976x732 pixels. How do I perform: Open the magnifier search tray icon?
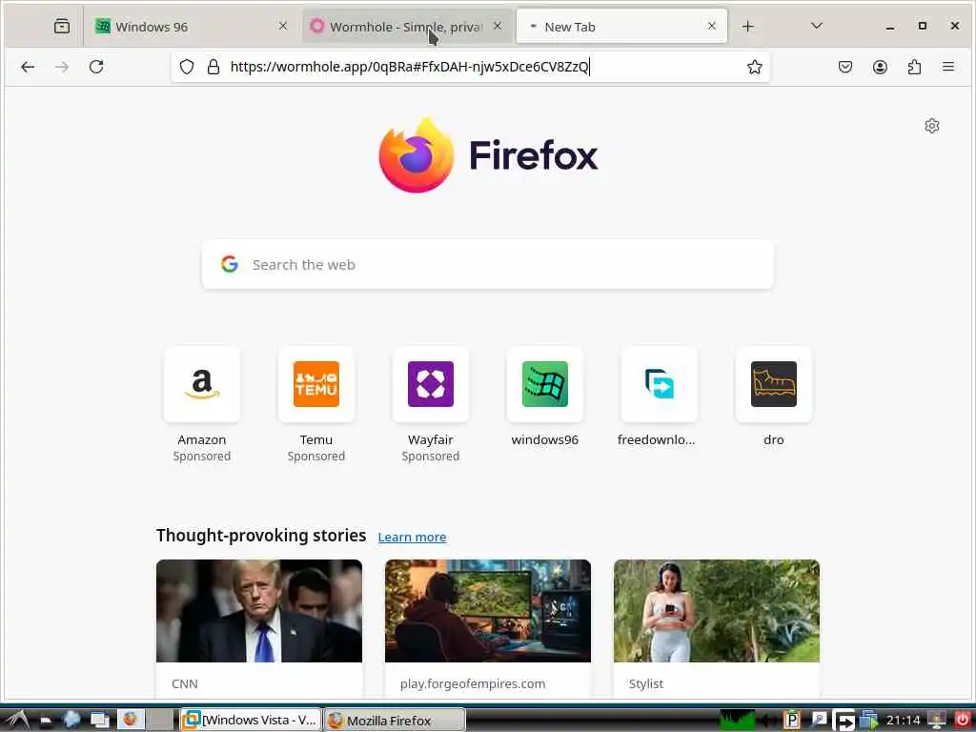click(819, 721)
